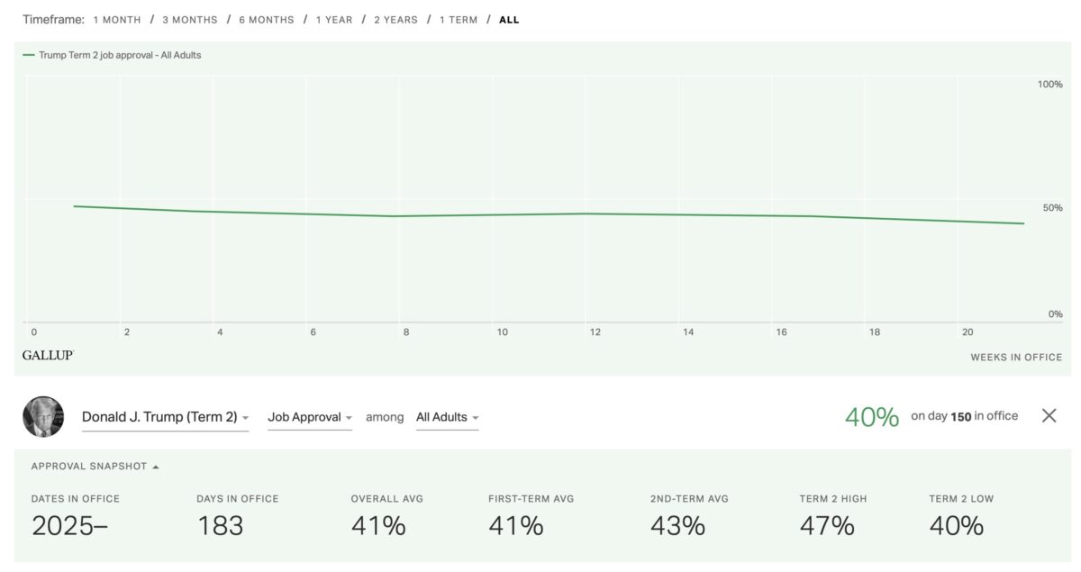Screen dimensions: 1081x572
Task: Click Donald Trump's portrait thumbnail
Action: pos(43,416)
